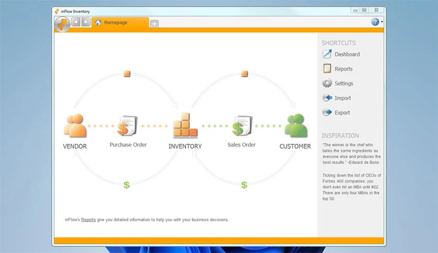Screen dimensions: 438x253
Task: Open a new tab with plus button
Action: [x=154, y=24]
